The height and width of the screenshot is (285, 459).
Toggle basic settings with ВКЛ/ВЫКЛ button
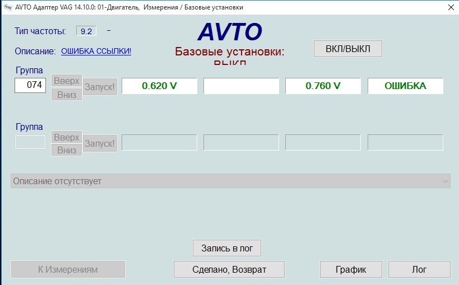[x=348, y=49]
